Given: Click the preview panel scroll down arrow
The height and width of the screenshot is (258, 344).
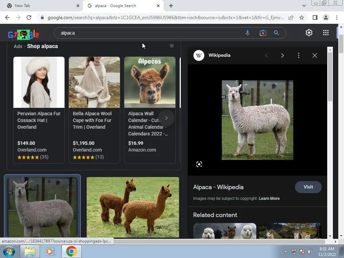Looking at the screenshot, I should pos(330,236).
